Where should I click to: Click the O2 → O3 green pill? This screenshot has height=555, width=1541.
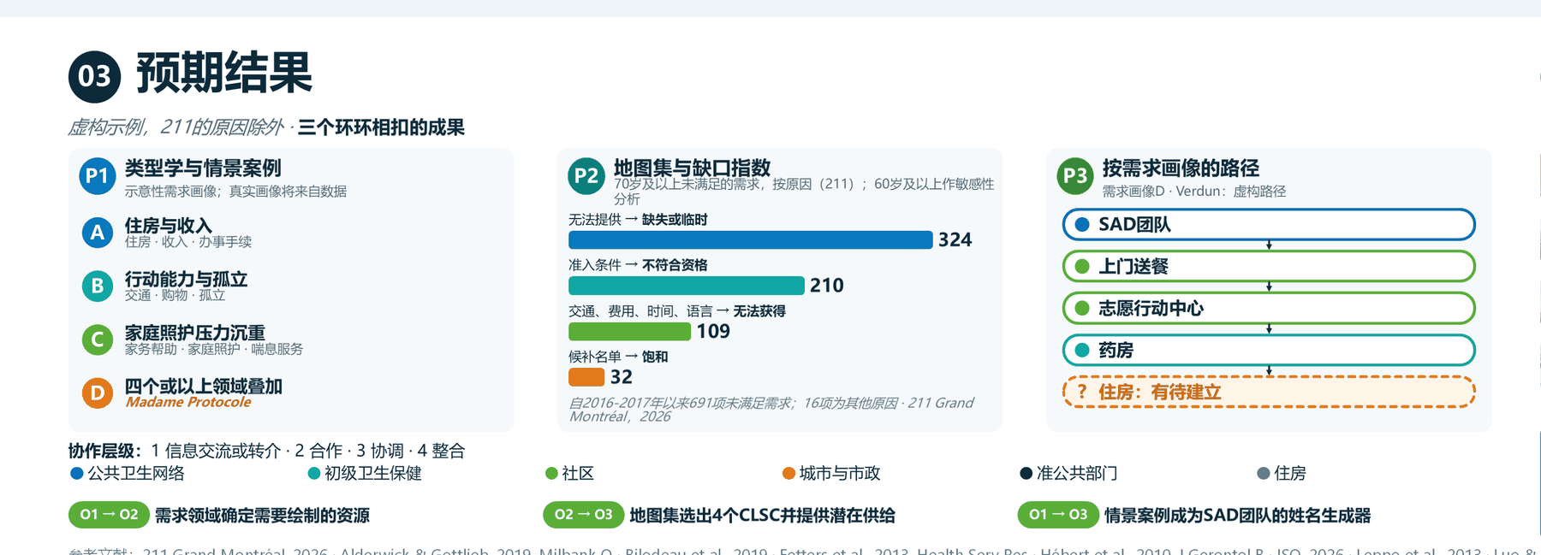583,515
